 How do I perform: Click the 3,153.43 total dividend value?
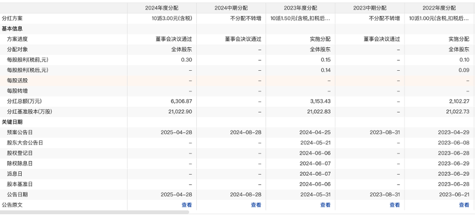coord(320,101)
